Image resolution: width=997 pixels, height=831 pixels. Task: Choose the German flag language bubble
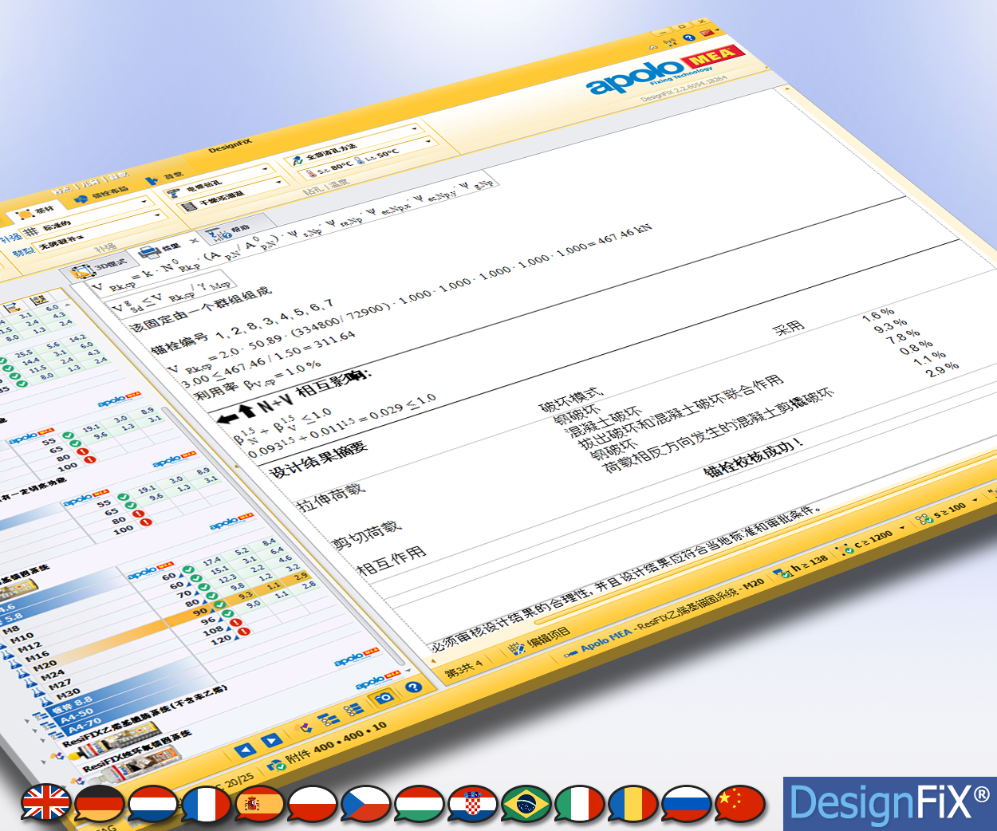click(x=100, y=804)
